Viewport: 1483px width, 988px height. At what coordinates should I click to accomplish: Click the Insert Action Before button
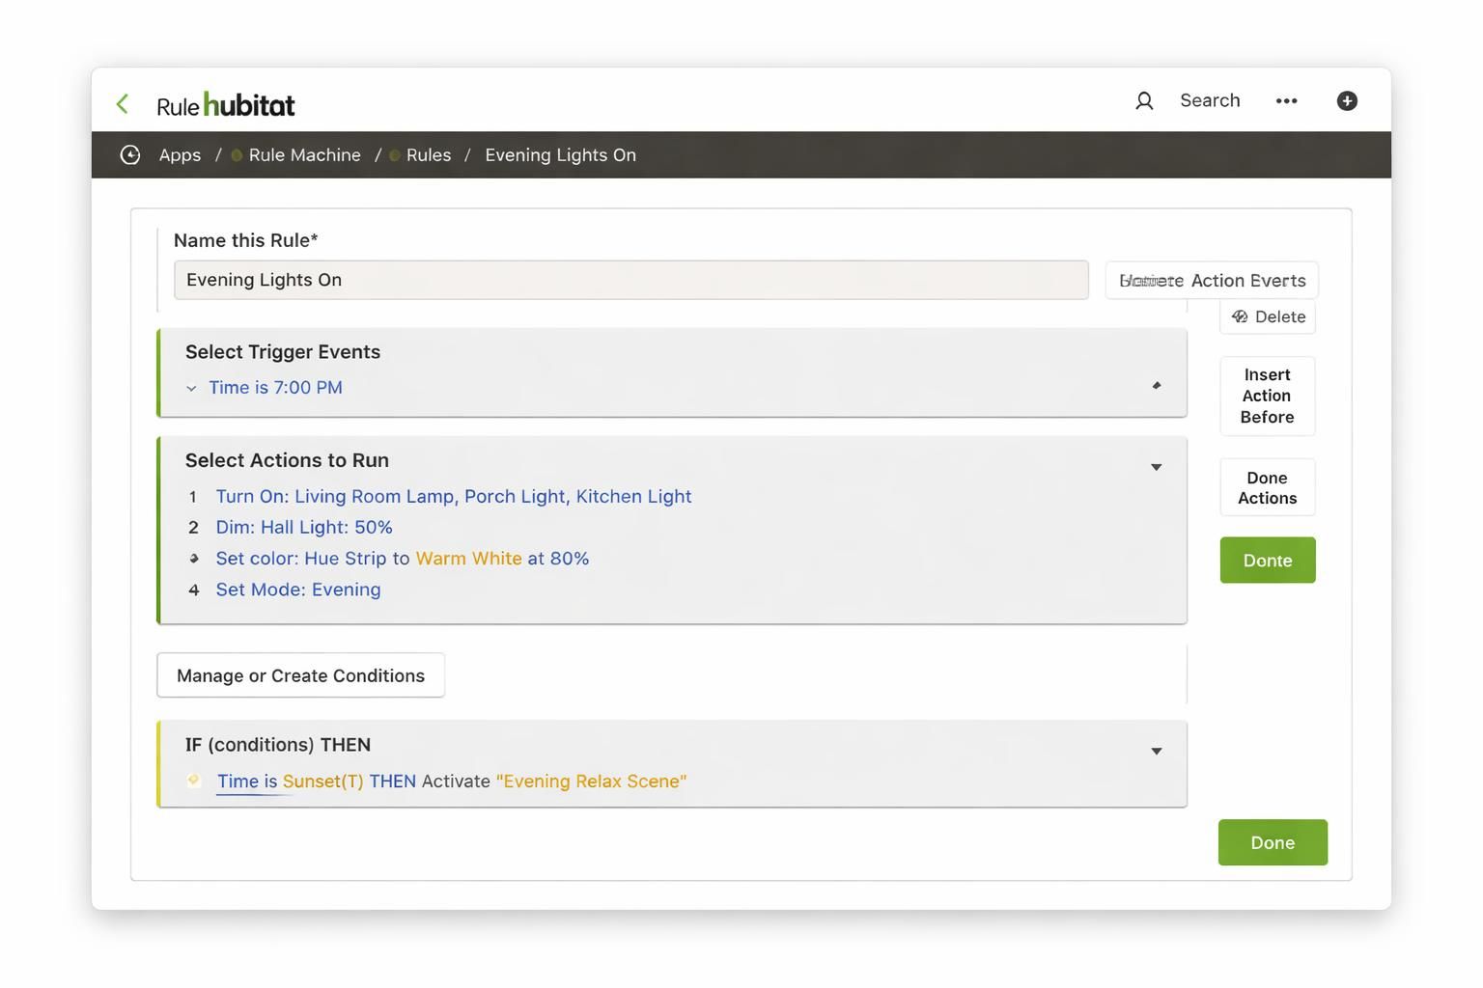pos(1268,396)
